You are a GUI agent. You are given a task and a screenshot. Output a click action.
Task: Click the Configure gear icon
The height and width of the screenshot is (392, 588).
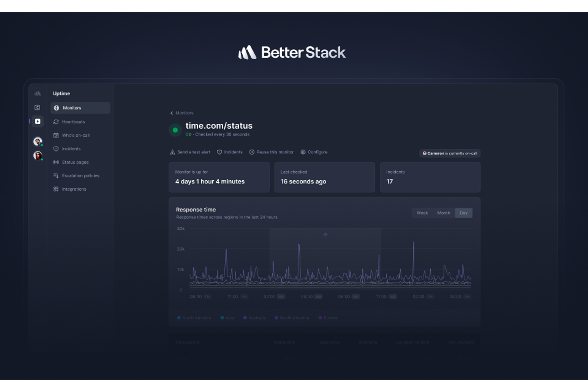point(303,152)
